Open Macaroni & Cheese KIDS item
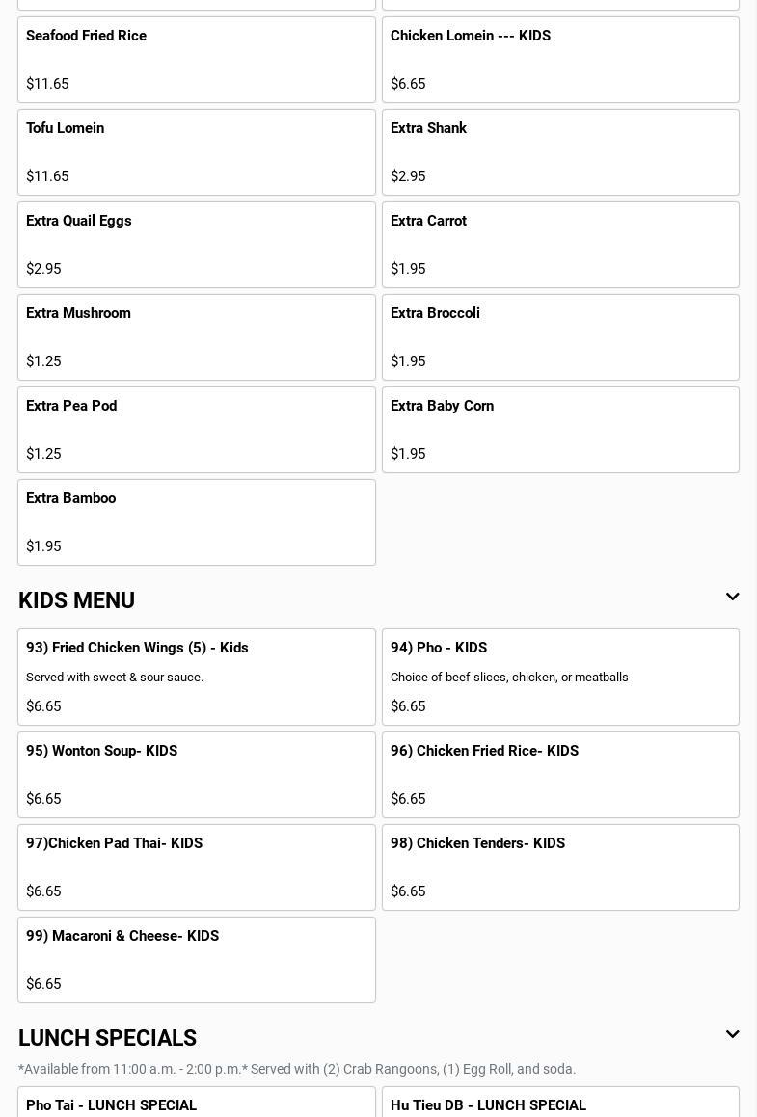 click(x=197, y=960)
